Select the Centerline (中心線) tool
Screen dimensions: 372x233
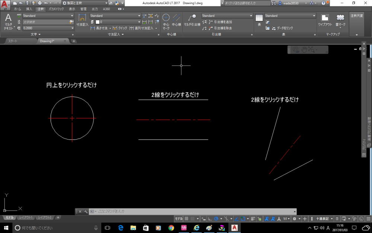[176, 20]
